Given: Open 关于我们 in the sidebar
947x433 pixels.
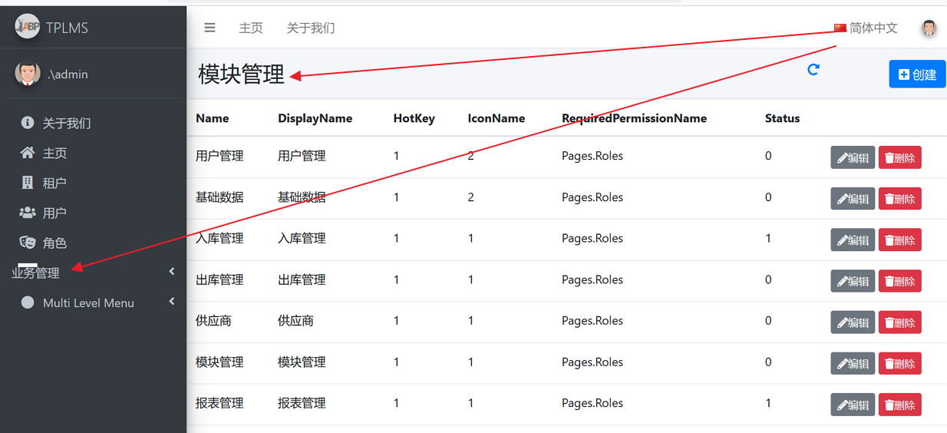Looking at the screenshot, I should [67, 123].
